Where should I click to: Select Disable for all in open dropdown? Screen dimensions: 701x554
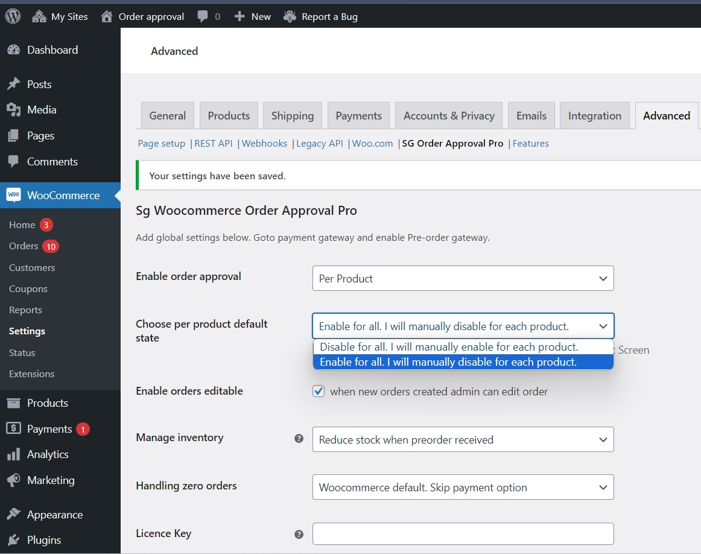pyautogui.click(x=446, y=347)
